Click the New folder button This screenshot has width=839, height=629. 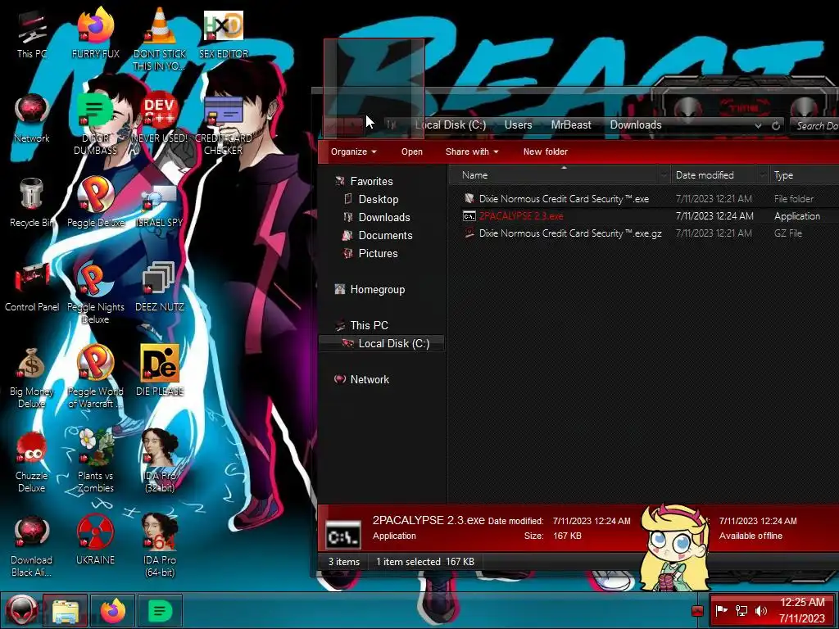coord(545,152)
